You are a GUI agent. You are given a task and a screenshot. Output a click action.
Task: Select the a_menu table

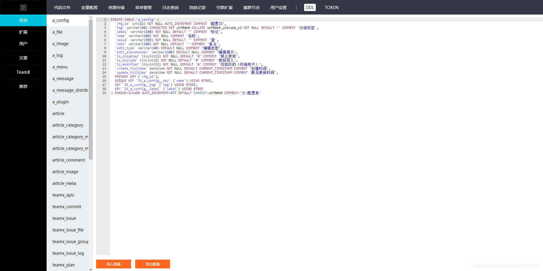coord(68,67)
